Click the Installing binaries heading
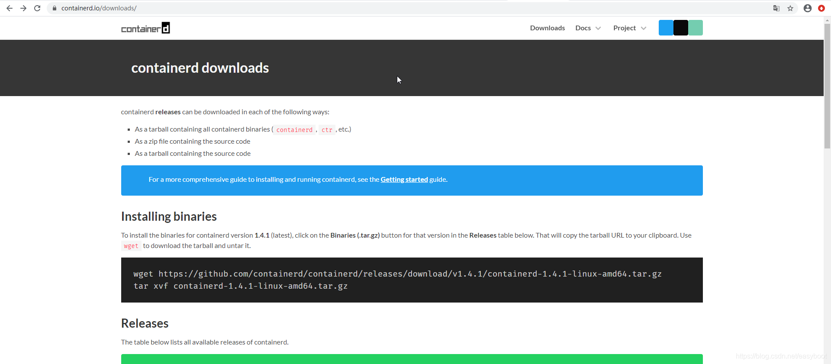 click(169, 216)
